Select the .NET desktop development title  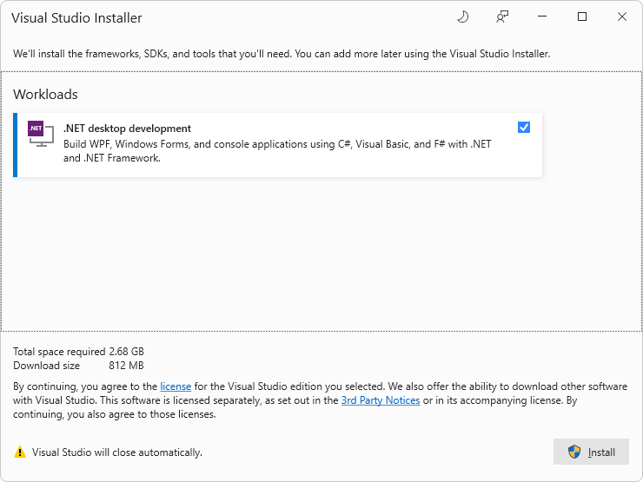[x=127, y=129]
